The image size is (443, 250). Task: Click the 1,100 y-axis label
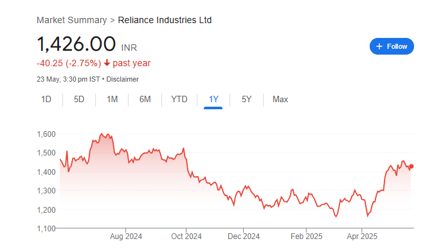point(46,229)
